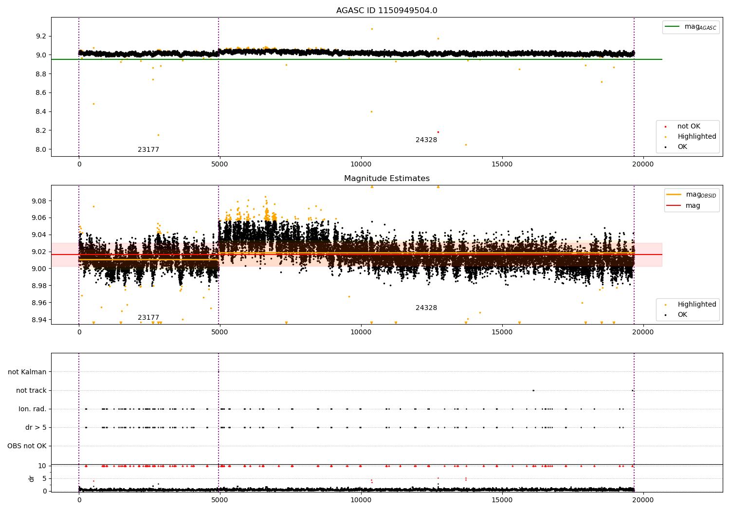This screenshot has width=730, height=511.
Task: Click the 9.2 tick on top plot
Action: point(41,36)
